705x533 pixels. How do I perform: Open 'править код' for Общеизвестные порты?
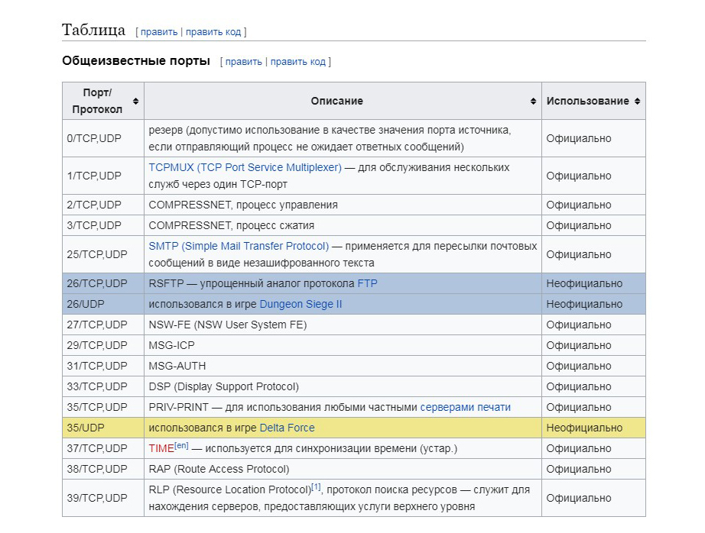point(298,62)
